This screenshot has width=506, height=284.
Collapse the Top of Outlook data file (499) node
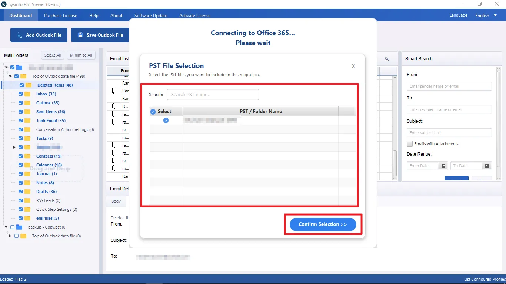click(10, 76)
